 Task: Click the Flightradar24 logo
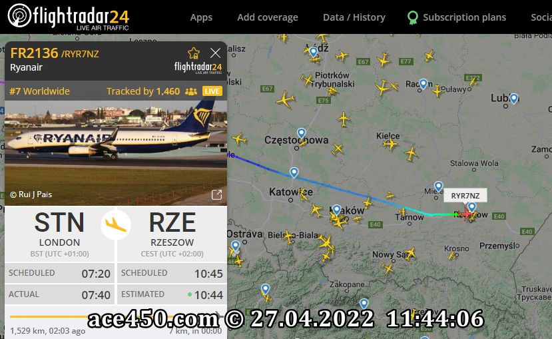[69, 17]
